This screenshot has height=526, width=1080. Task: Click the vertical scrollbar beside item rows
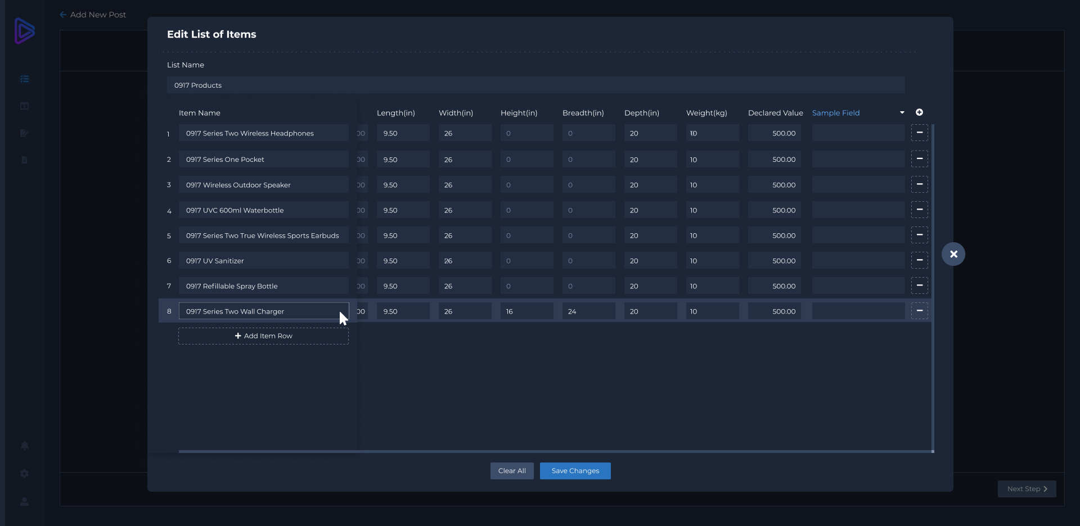point(933,287)
